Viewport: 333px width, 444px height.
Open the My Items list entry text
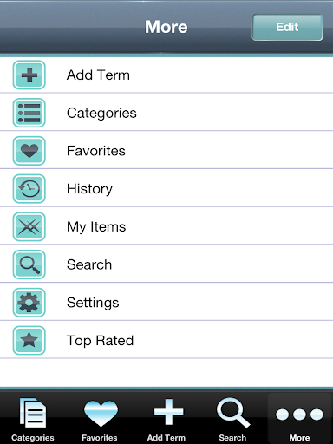[x=96, y=227]
